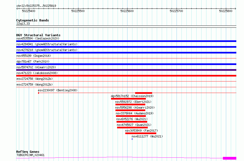Image resolution: width=244 pixels, height=161 pixels.
Task: Click the Cytogenetic Bands track title
Action: point(33,20)
